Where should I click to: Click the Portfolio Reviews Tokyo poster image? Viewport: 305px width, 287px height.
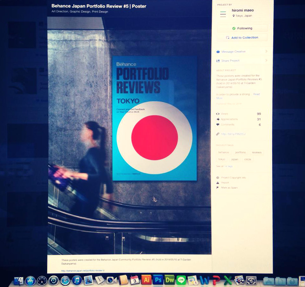pyautogui.click(x=155, y=118)
